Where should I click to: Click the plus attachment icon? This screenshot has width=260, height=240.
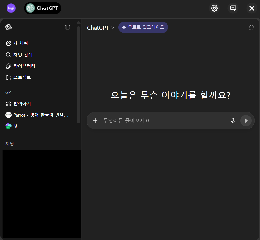point(95,121)
